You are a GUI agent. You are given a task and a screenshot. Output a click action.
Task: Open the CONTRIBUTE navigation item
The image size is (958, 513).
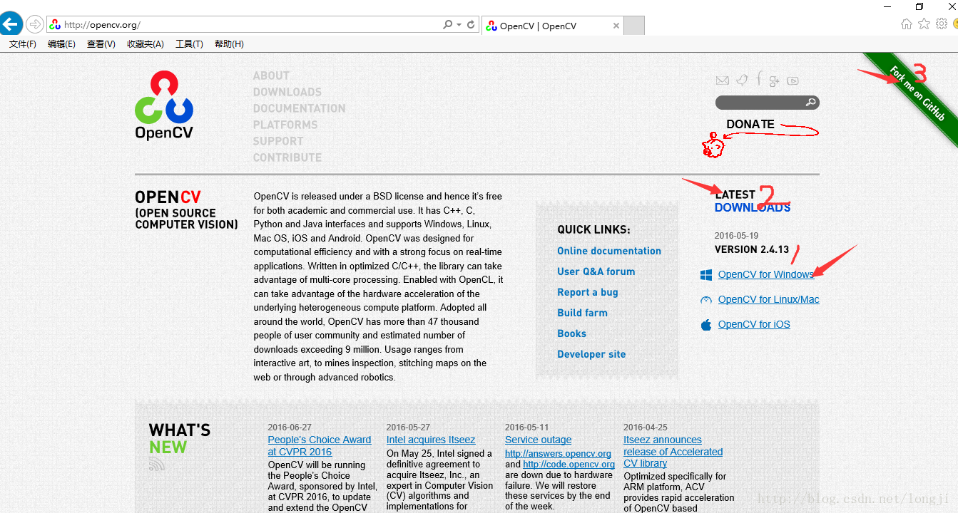pos(287,157)
